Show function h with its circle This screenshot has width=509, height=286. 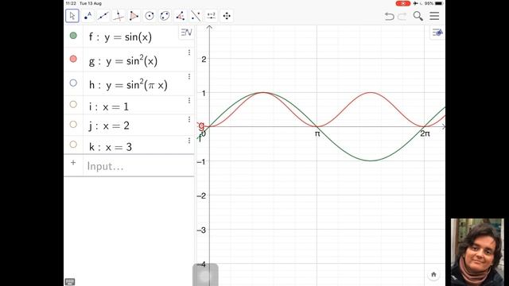click(73, 83)
